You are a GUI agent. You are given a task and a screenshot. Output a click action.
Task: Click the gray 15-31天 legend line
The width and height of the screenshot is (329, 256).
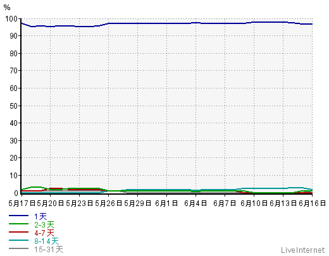pos(18,248)
